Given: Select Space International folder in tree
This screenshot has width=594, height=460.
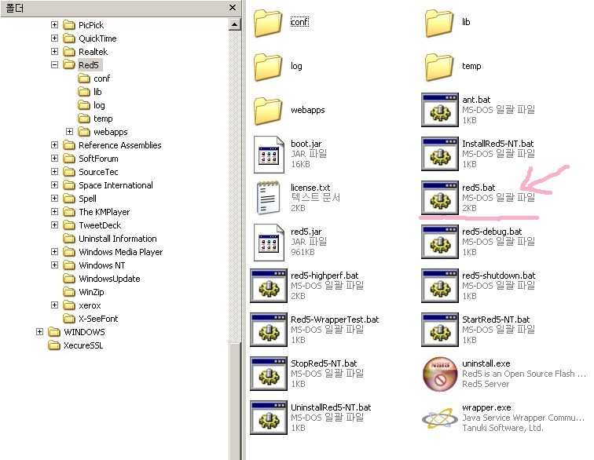Looking at the screenshot, I should (115, 185).
